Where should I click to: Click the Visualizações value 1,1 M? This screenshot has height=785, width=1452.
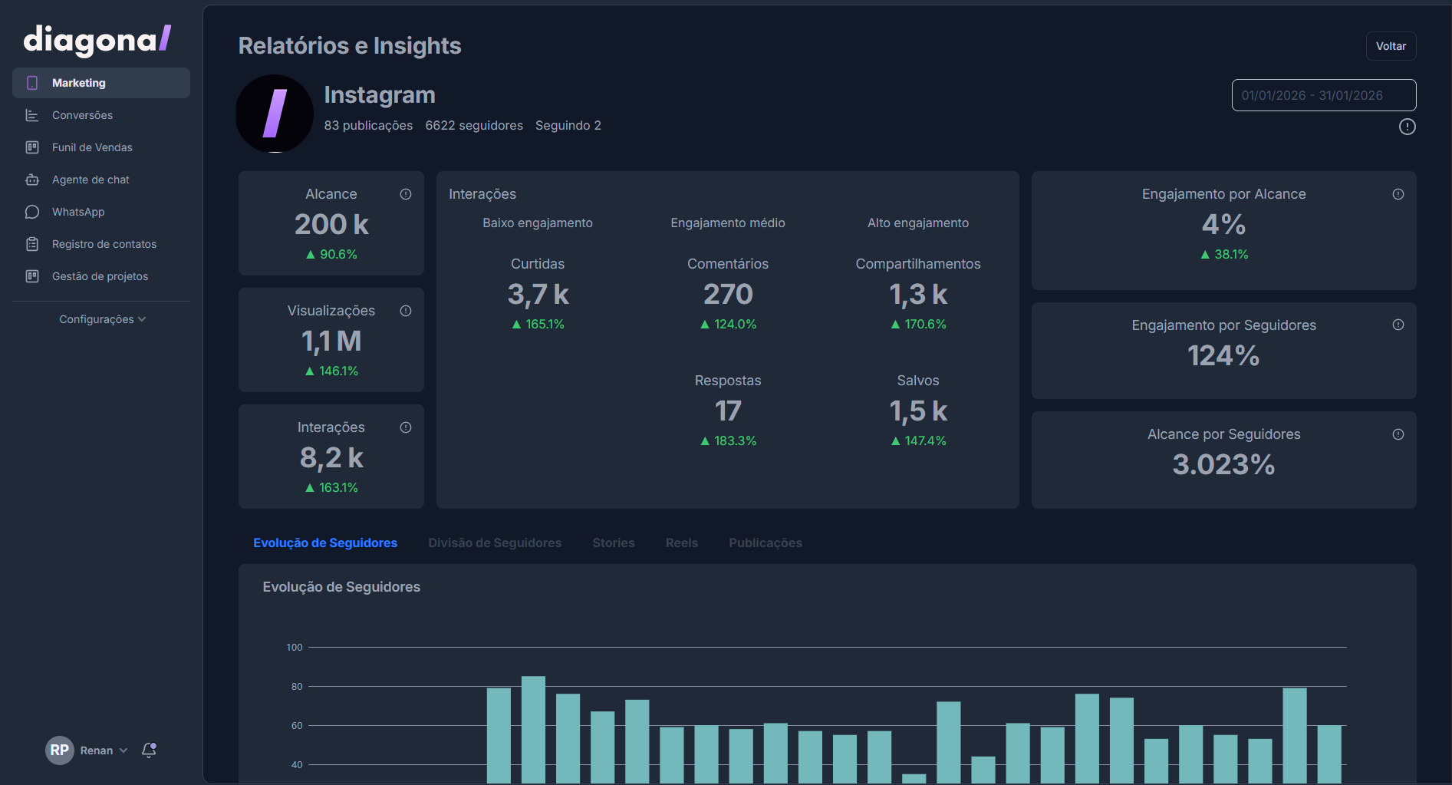(331, 341)
